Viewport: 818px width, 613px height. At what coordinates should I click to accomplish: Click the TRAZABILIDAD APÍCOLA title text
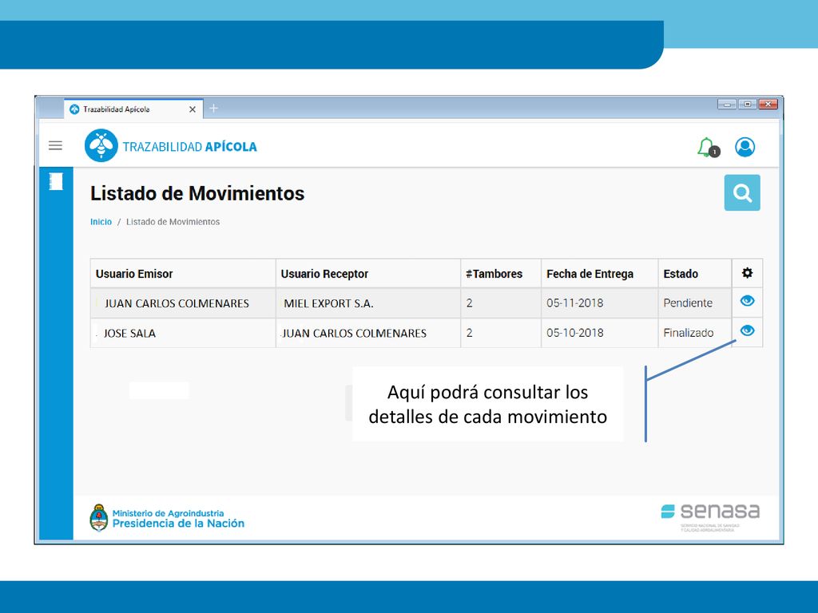(x=190, y=147)
